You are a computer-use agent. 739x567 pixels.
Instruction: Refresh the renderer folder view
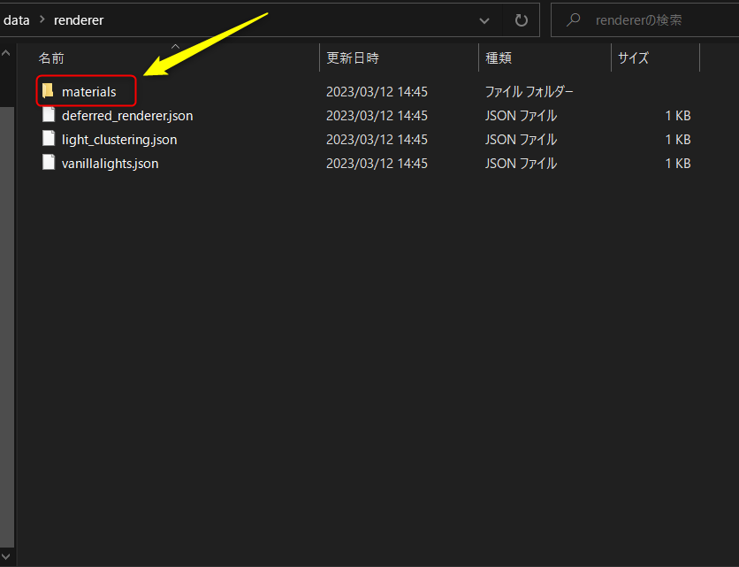coord(522,19)
